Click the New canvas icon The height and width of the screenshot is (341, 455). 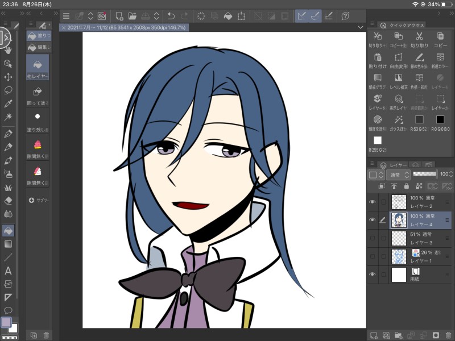[x=119, y=16]
